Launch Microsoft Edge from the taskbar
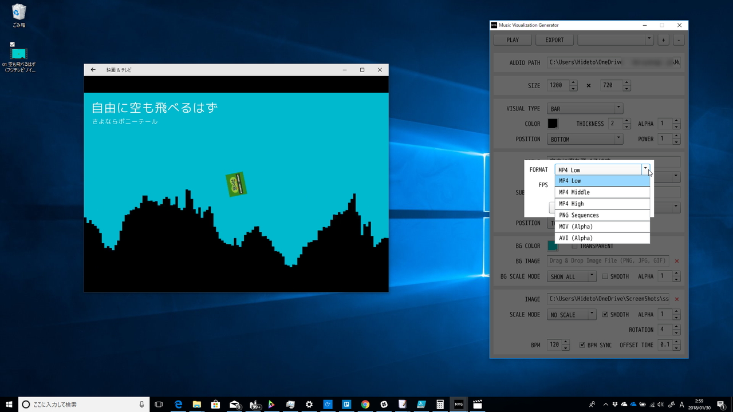The image size is (733, 412). (179, 404)
